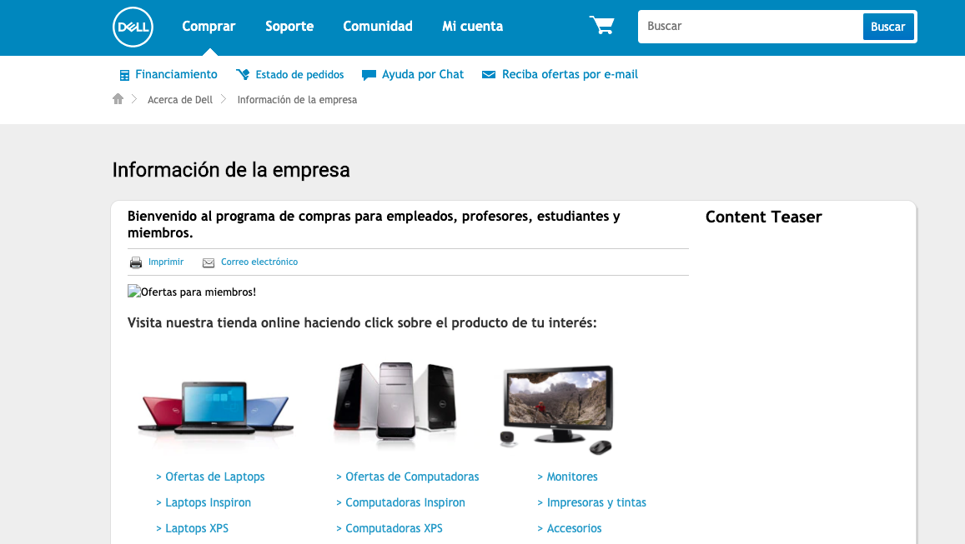This screenshot has width=965, height=544.
Task: Open the Soporte menu
Action: pyautogui.click(x=289, y=27)
